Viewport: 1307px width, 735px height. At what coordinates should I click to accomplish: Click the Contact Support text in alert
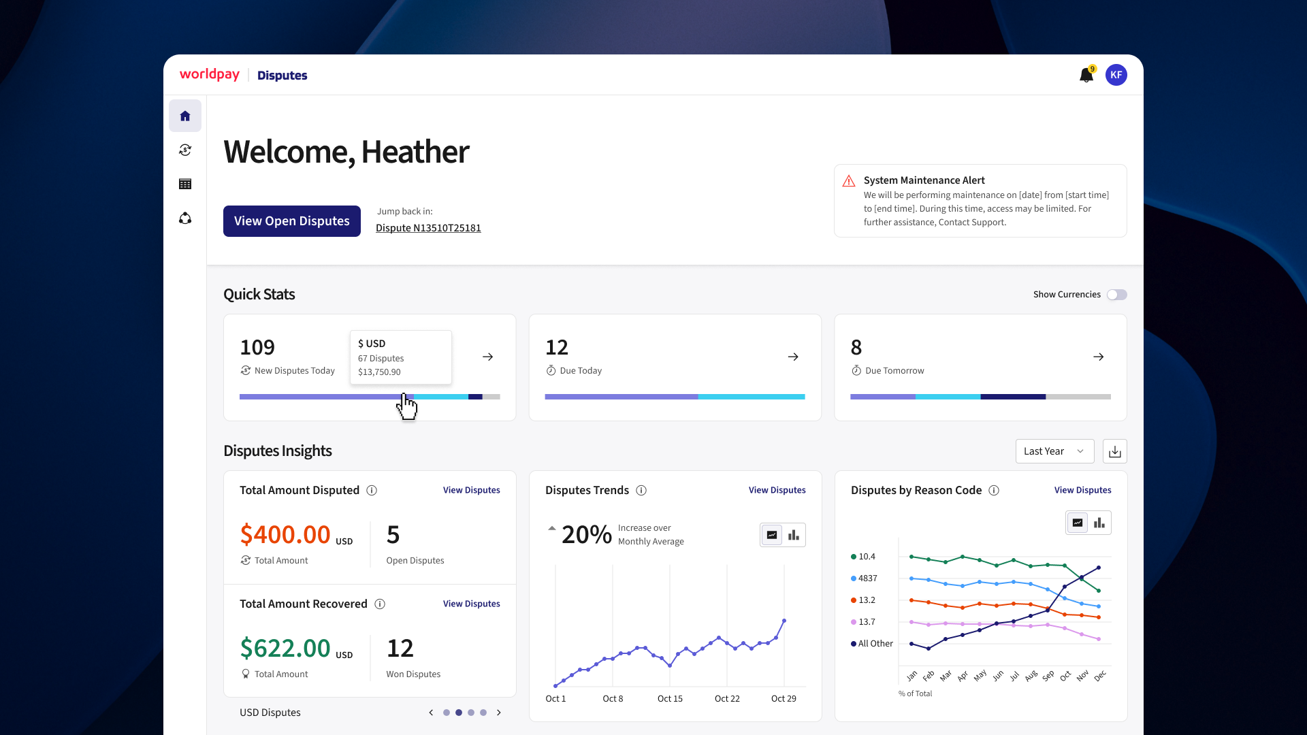(971, 223)
